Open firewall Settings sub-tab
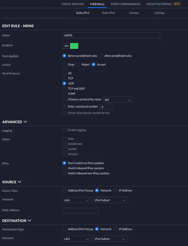The height and width of the screenshot is (246, 188). (x=159, y=13)
